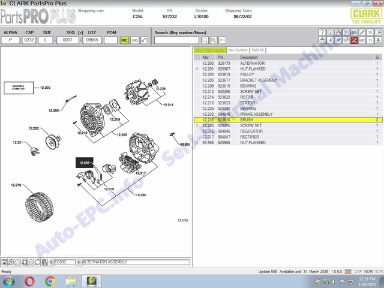
Task: Click the ORI button next to PIC
Action: (134, 40)
